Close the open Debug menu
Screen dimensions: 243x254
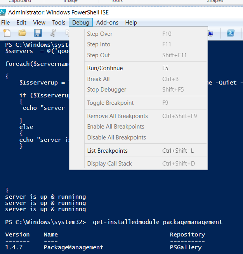coord(81,23)
